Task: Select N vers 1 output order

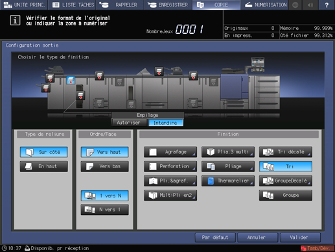Action: pyautogui.click(x=105, y=210)
